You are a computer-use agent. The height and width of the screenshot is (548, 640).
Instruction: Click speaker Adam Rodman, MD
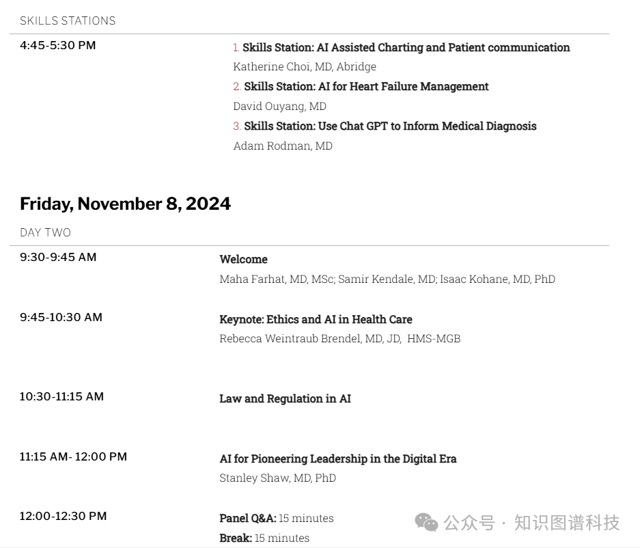point(283,146)
